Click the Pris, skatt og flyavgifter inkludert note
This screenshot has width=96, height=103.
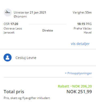tap(27, 98)
